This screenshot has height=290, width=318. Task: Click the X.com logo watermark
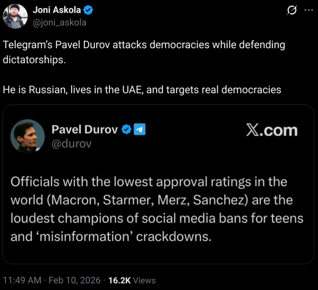point(272,131)
